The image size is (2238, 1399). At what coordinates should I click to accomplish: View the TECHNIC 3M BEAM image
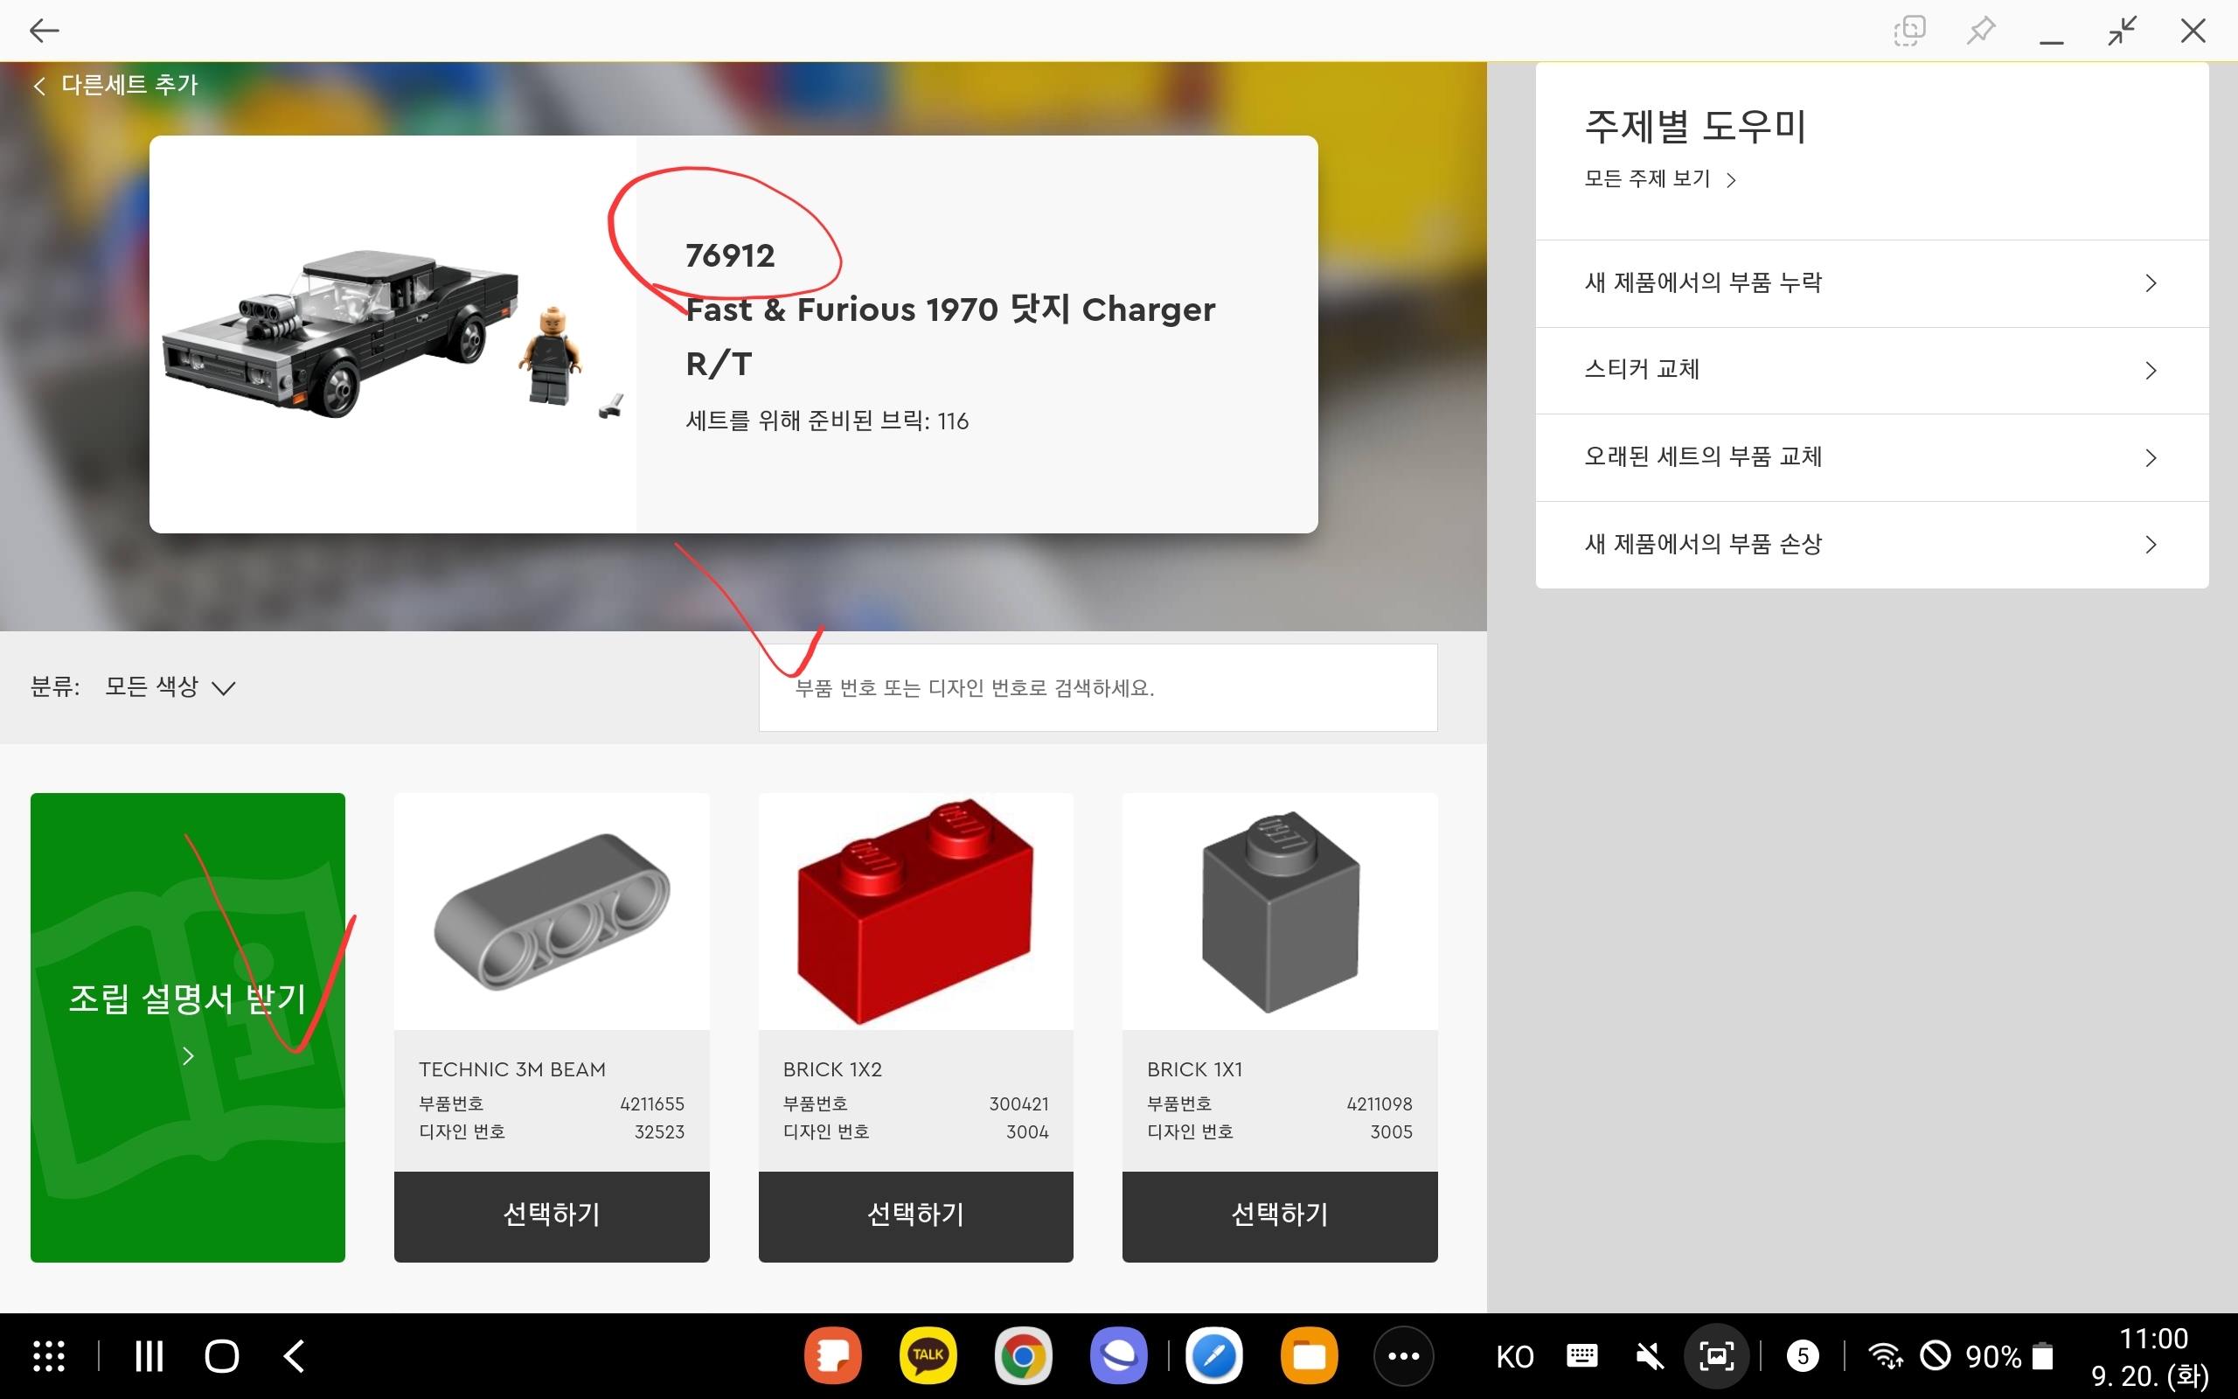point(551,911)
